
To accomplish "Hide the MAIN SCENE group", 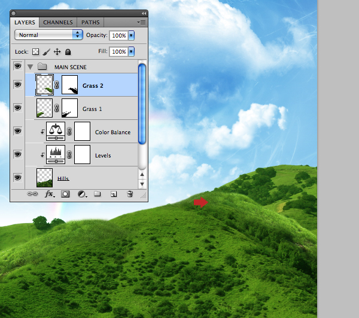I will pos(17,66).
